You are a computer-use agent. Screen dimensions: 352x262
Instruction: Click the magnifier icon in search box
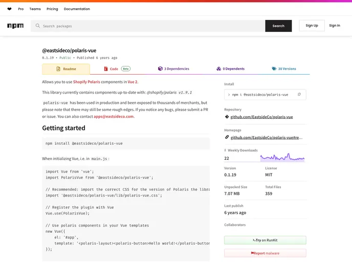click(38, 26)
